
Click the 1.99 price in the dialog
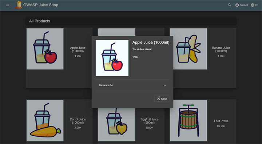[x=135, y=57]
